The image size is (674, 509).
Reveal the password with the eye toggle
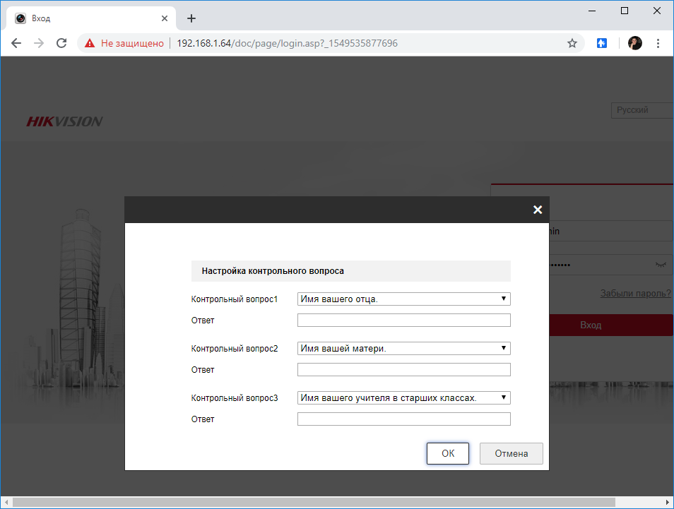(660, 264)
